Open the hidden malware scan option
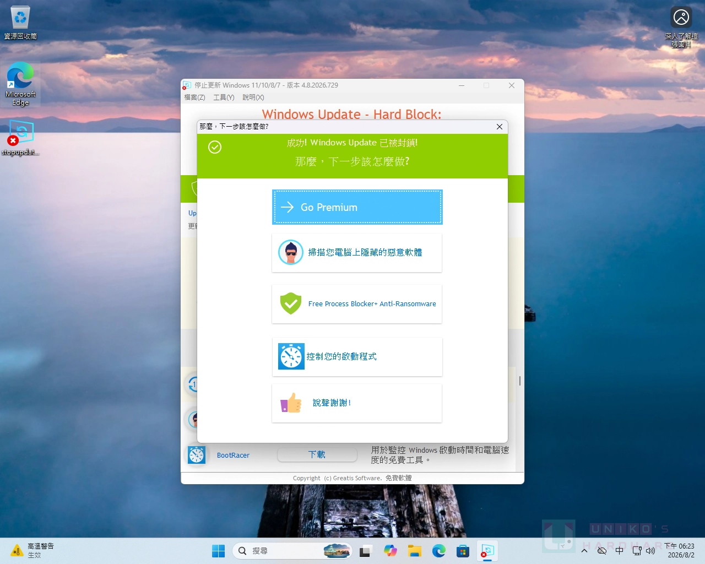Viewport: 705px width, 564px height. point(357,253)
